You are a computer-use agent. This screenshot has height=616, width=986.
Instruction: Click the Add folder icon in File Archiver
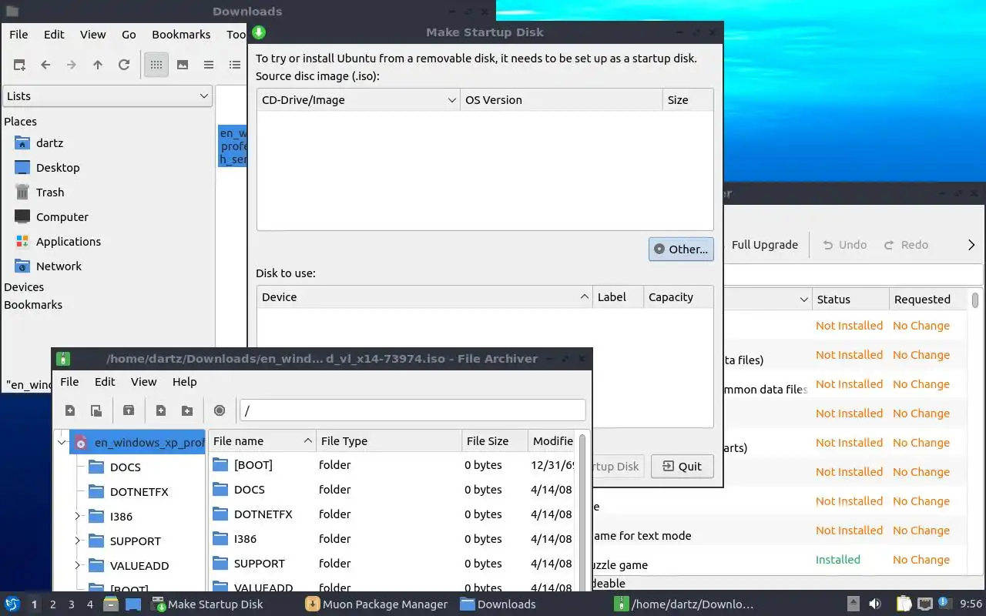[x=187, y=410]
